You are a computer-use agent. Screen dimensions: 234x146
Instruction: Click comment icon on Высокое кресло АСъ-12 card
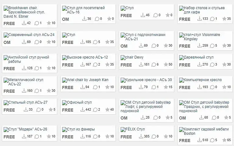pyautogui.click(x=95, y=65)
